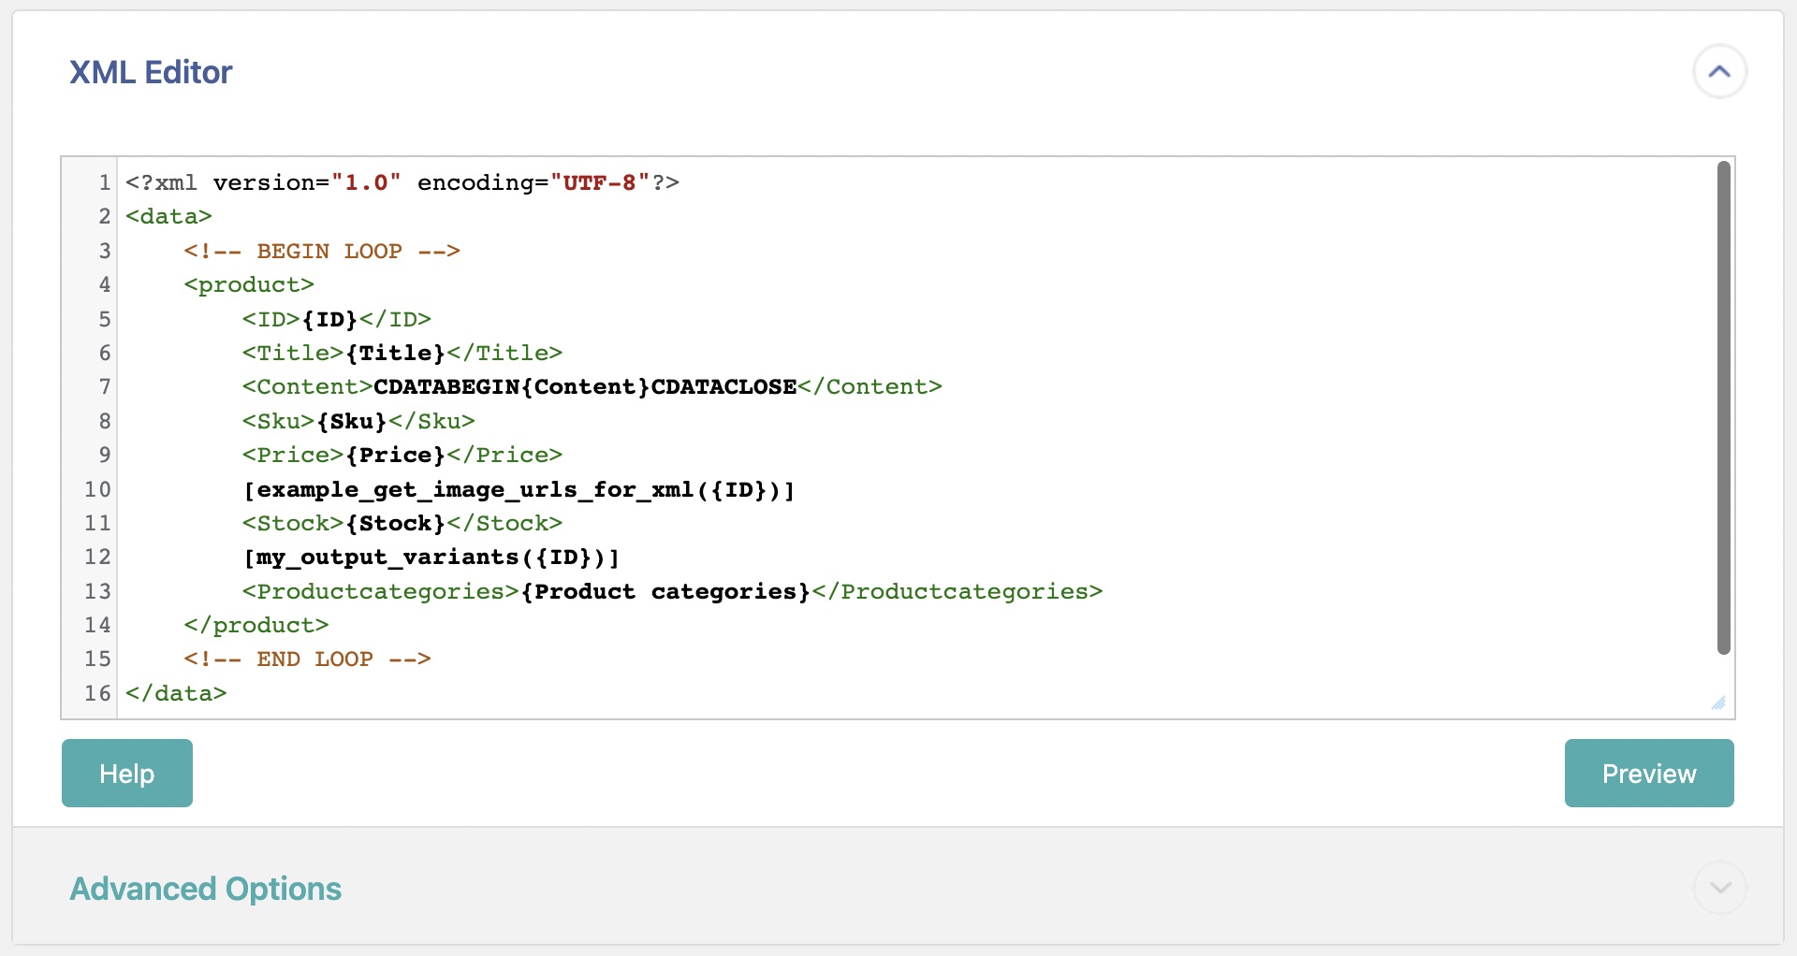
Task: Click the editor resize handle corner
Action: pyautogui.click(x=1718, y=703)
